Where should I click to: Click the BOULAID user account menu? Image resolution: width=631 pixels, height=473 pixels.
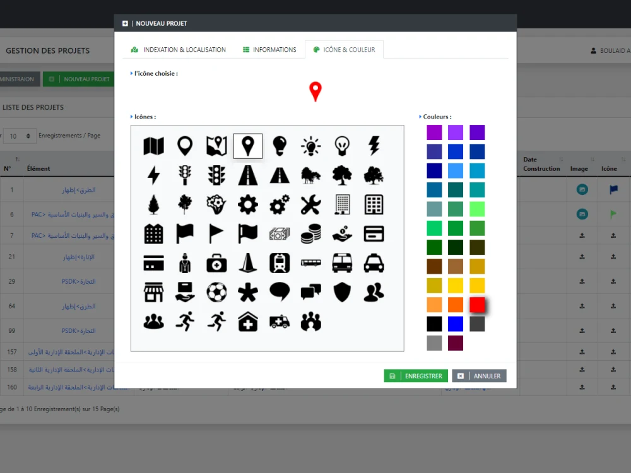point(610,50)
